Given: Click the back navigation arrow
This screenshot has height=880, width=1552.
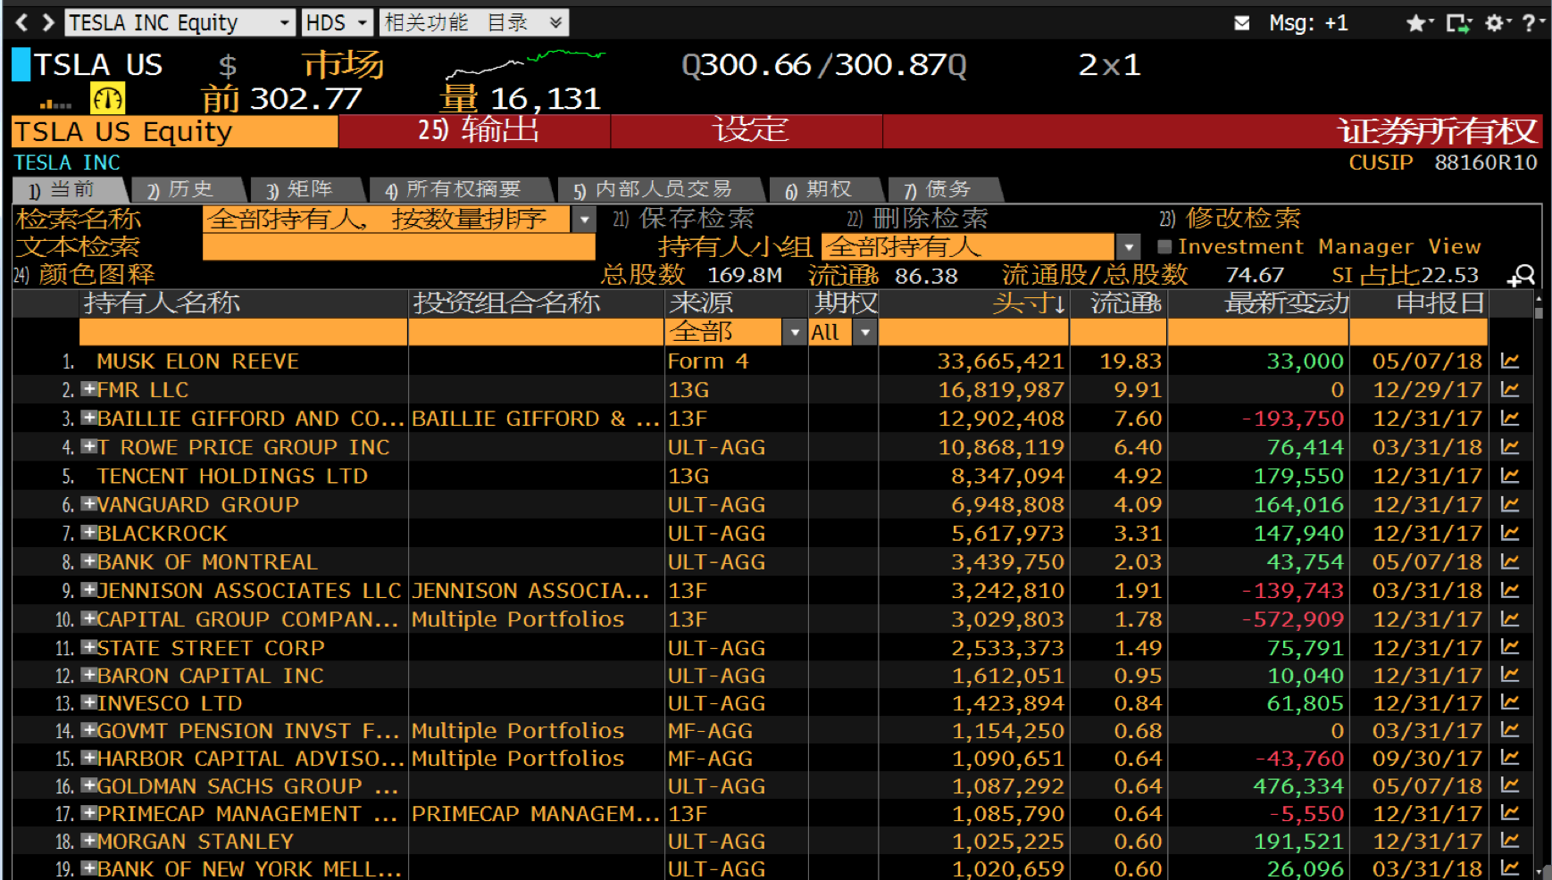Looking at the screenshot, I should pyautogui.click(x=21, y=22).
